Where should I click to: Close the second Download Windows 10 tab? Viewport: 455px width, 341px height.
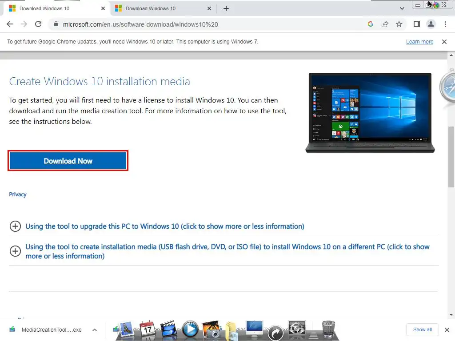[x=209, y=8]
